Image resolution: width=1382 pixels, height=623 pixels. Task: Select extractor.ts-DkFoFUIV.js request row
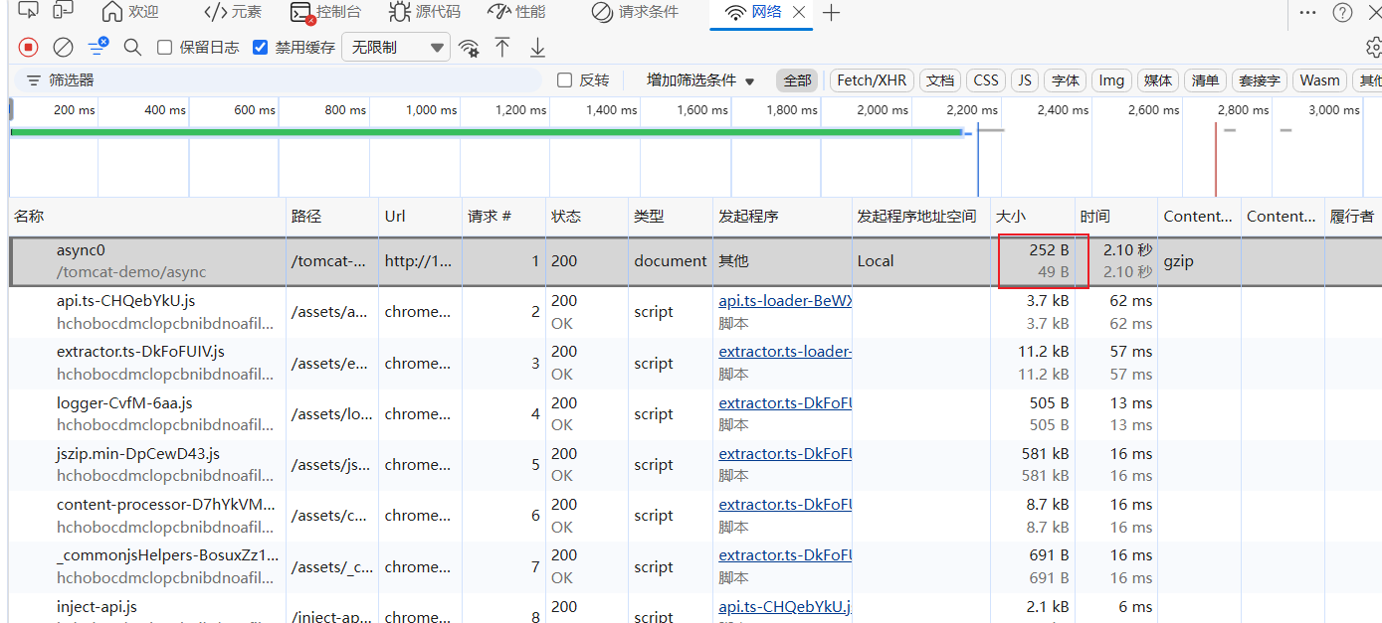(695, 363)
